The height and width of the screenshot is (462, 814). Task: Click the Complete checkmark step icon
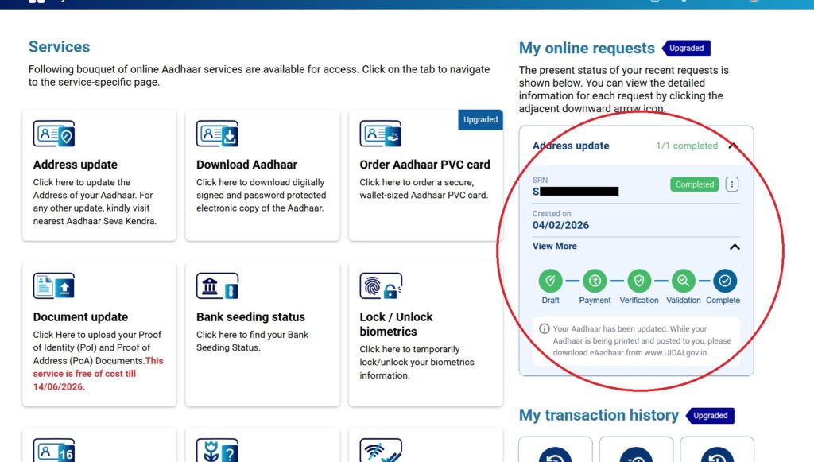(x=724, y=281)
